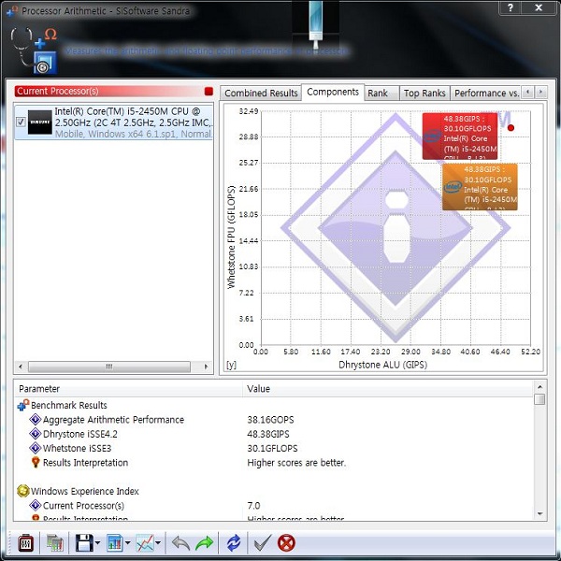Click the bar chart report icon

tap(115, 543)
